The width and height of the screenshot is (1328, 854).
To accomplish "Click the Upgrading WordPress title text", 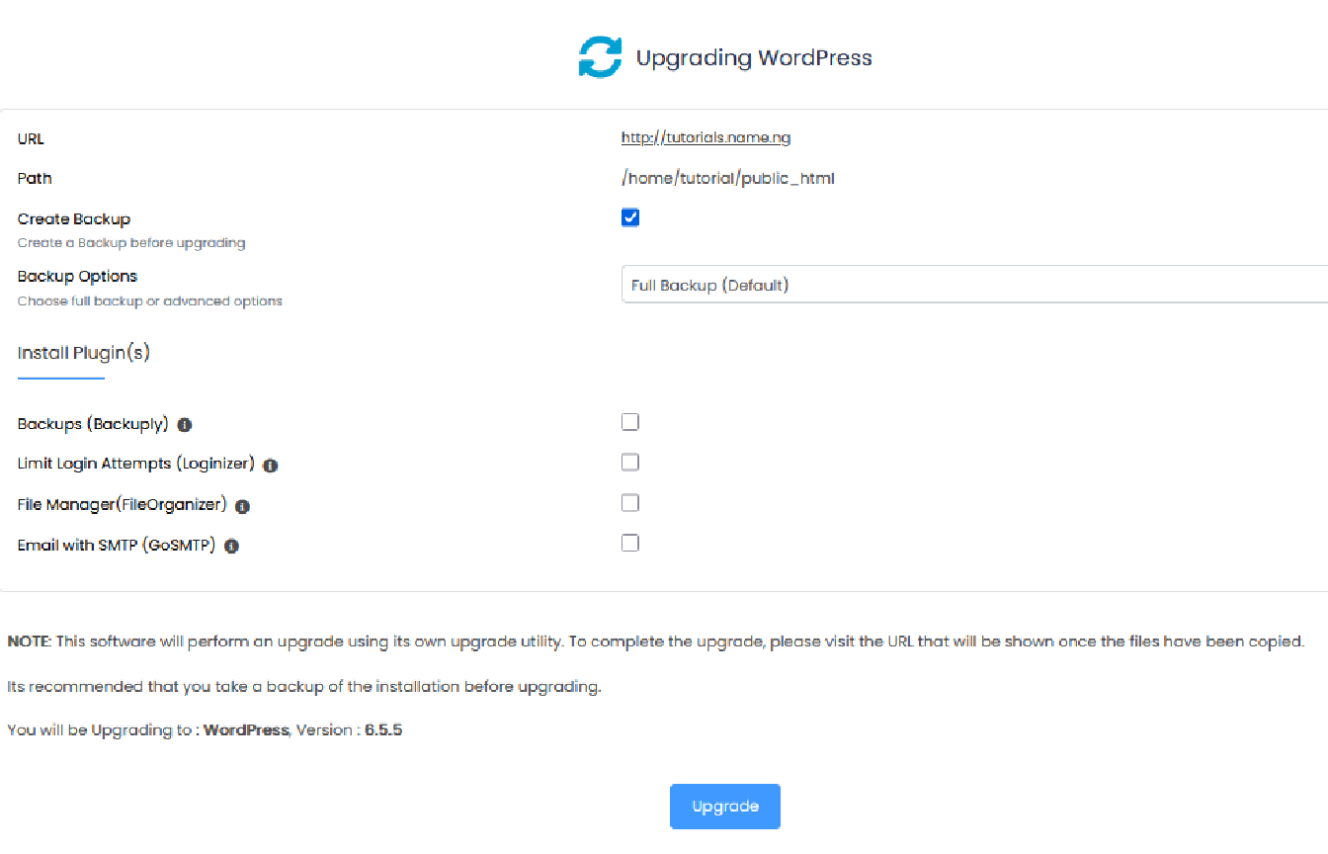I will pos(754,57).
